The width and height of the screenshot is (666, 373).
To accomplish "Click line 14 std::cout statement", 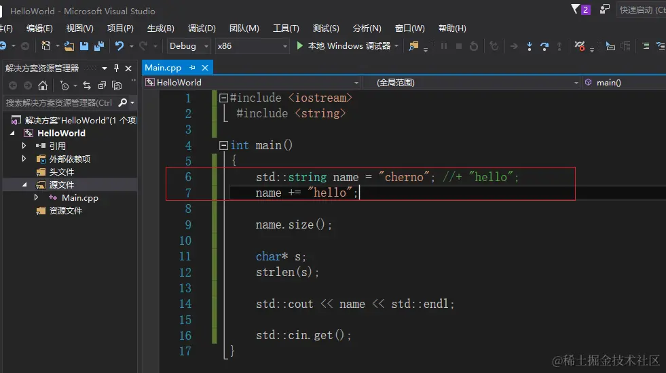I will [x=354, y=304].
